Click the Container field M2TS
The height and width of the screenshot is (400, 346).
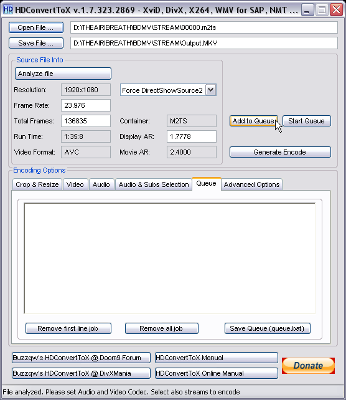191,121
